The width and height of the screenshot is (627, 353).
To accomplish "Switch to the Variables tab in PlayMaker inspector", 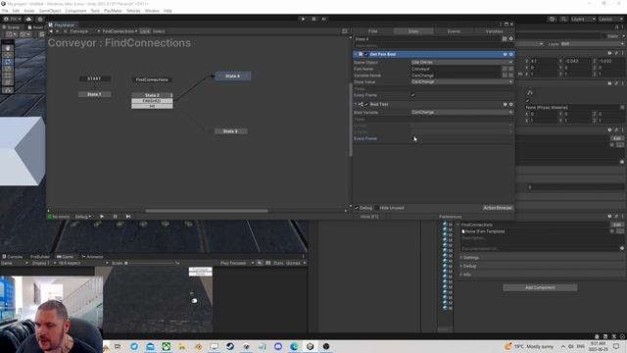I will pos(494,31).
